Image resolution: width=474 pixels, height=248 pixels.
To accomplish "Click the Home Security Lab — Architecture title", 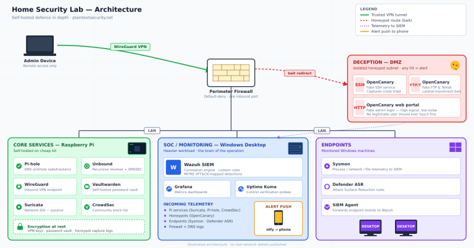I will 77,9.
